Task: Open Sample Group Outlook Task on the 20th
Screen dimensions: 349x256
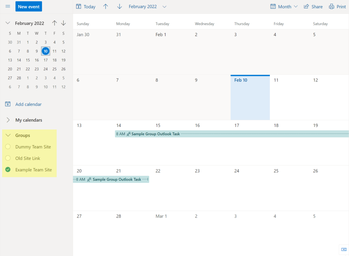Action: click(x=111, y=179)
